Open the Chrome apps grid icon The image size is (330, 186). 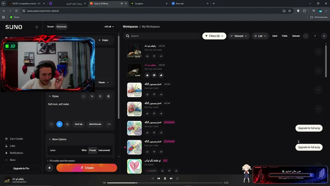coord(3,17)
